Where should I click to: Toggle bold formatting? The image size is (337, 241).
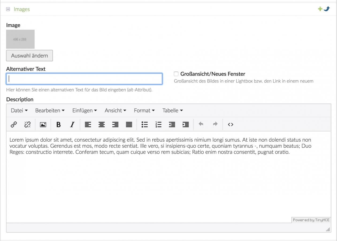[x=58, y=125]
